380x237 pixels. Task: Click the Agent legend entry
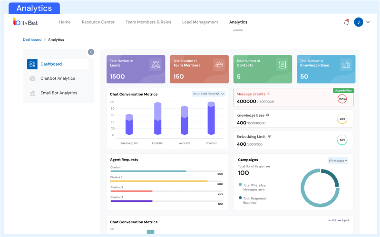[344, 220]
